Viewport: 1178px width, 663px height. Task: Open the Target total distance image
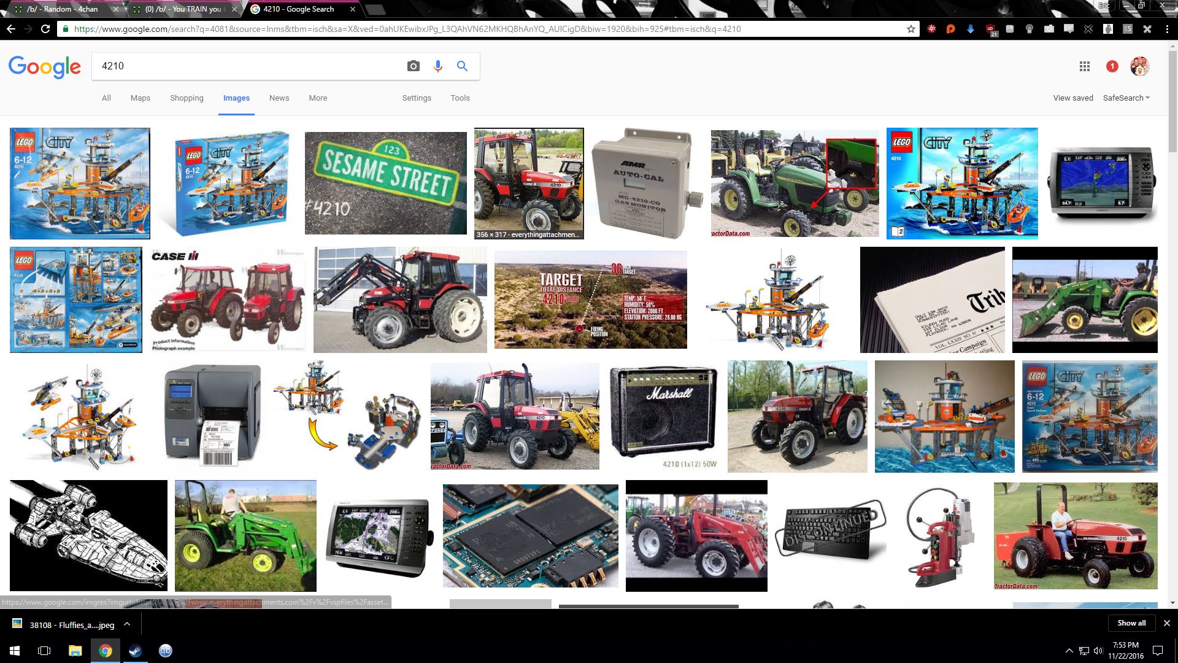pyautogui.click(x=591, y=300)
